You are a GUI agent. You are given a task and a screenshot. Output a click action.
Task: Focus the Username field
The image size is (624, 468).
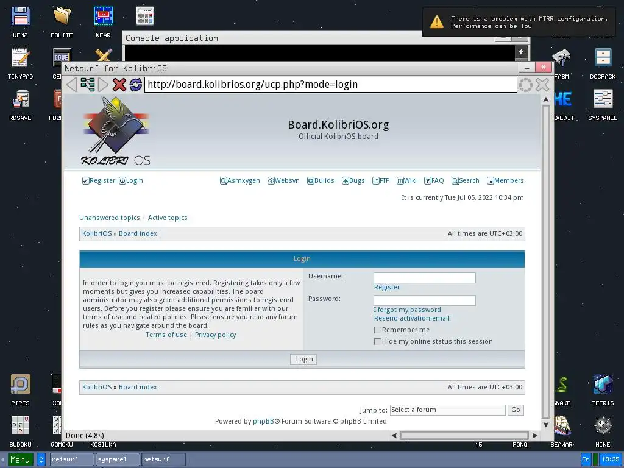coord(424,278)
